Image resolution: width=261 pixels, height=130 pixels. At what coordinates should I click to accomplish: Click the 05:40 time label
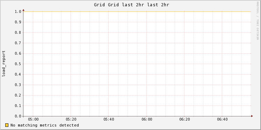[x=109, y=120]
